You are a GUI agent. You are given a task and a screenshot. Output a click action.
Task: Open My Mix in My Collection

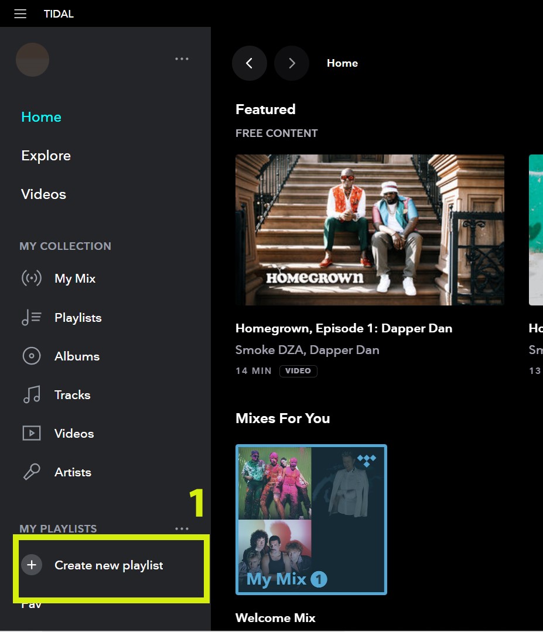click(75, 279)
